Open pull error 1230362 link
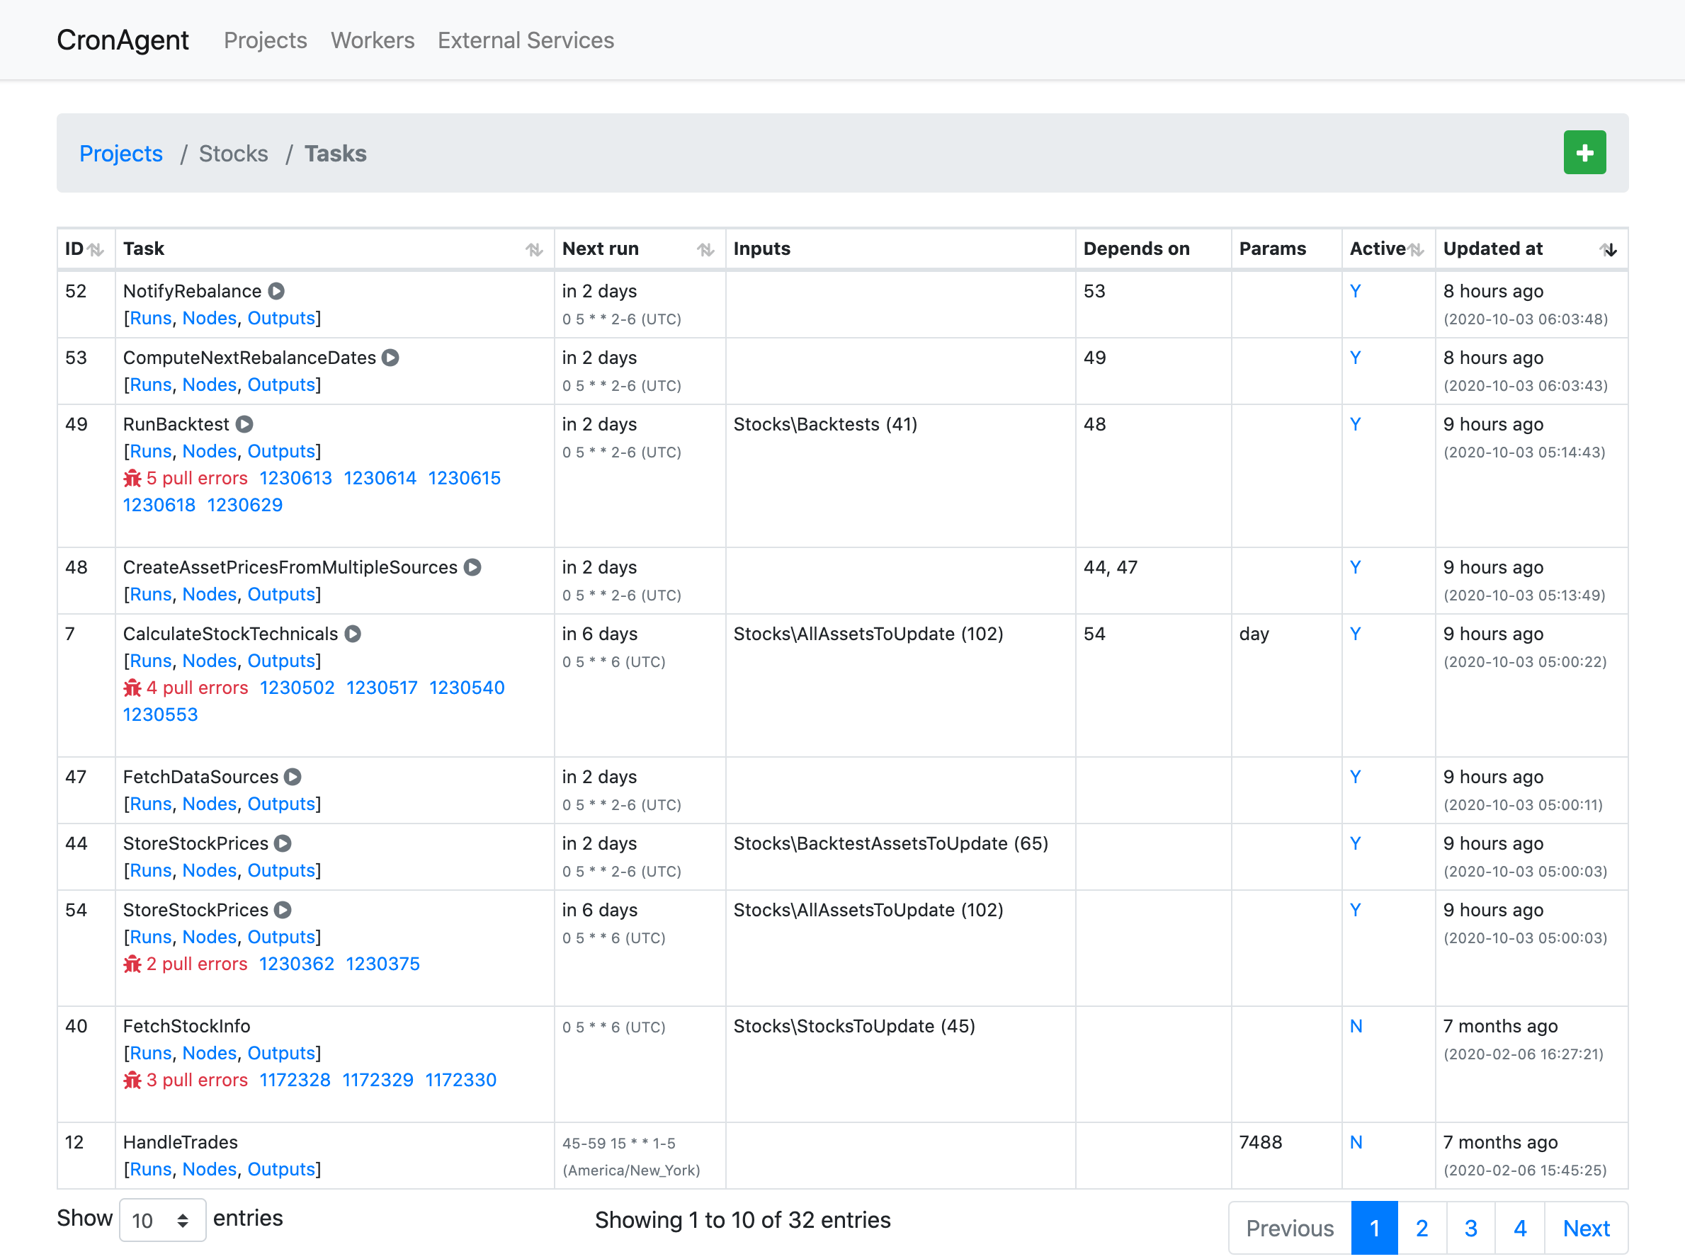 [x=296, y=964]
